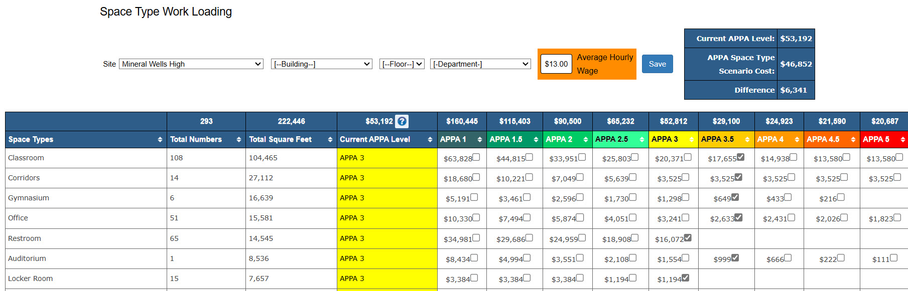
Task: Sort the APPA 1 column arrows
Action: (480, 140)
